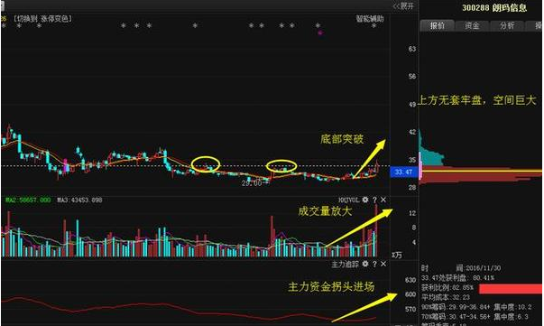Click the 63 price axis label
544x326 pixels.
coord(411,49)
